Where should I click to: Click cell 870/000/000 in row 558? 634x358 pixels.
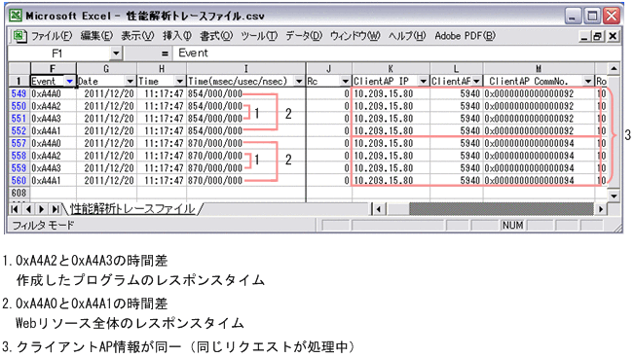tap(245, 156)
